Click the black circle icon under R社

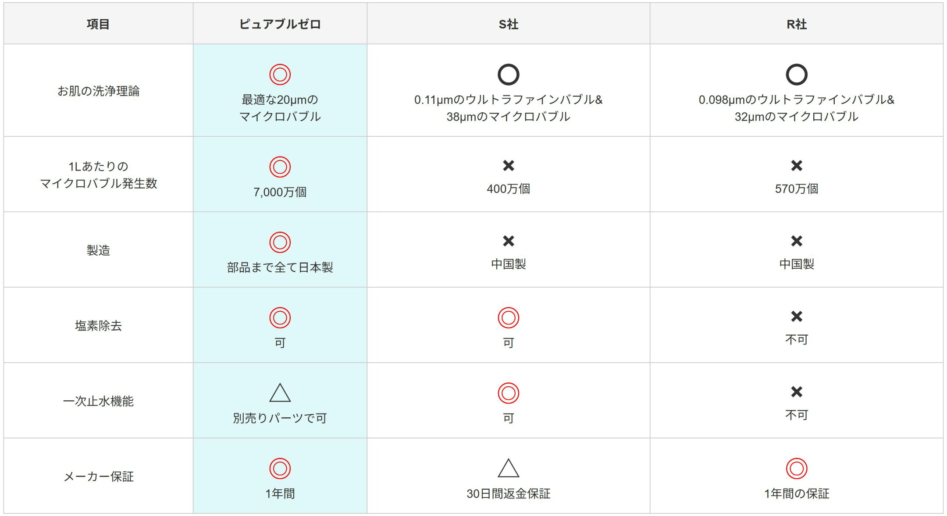[796, 74]
